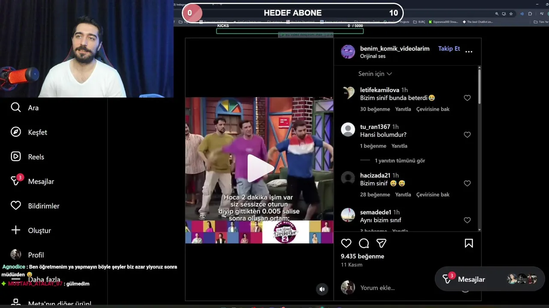Screen dimensions: 549x308
Task: Go to Reels in sidebar
Action: pyautogui.click(x=27, y=157)
